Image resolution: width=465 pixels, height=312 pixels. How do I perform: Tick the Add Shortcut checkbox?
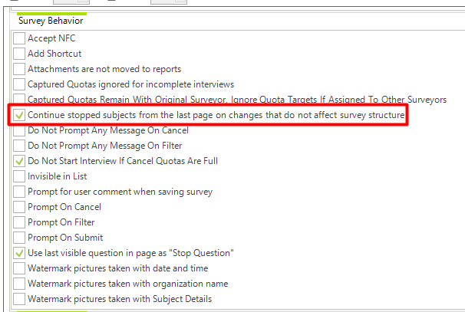pos(19,54)
